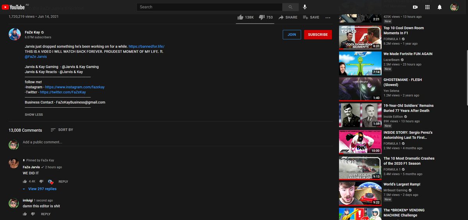Open the comments SORT BY dropdown
This screenshot has height=220, width=468.
tap(62, 130)
